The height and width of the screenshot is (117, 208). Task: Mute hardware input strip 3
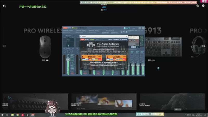pos(98,74)
